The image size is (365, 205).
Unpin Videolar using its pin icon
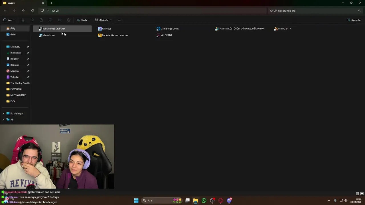[28, 77]
